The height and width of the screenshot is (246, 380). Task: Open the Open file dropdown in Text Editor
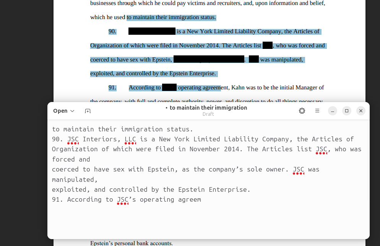click(63, 111)
